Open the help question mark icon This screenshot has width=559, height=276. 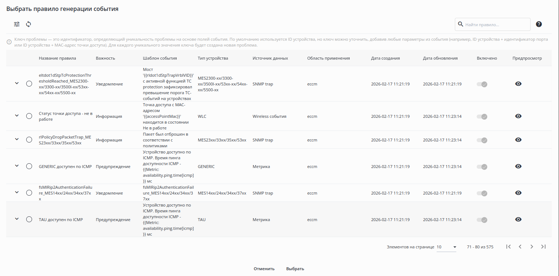pyautogui.click(x=539, y=24)
